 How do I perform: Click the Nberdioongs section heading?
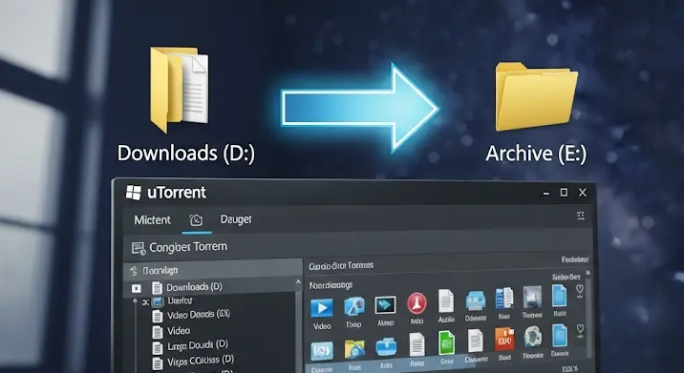(x=331, y=286)
